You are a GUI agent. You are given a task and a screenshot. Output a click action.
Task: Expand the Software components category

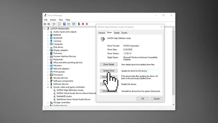tap(48, 81)
